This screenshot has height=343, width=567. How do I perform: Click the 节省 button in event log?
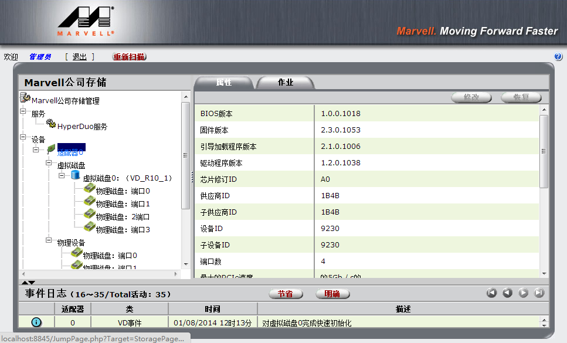pos(286,294)
